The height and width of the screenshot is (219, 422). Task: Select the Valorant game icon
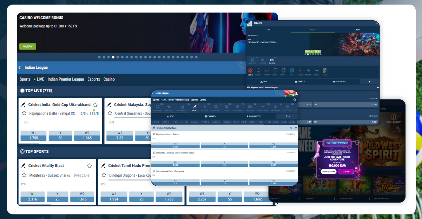point(267,70)
